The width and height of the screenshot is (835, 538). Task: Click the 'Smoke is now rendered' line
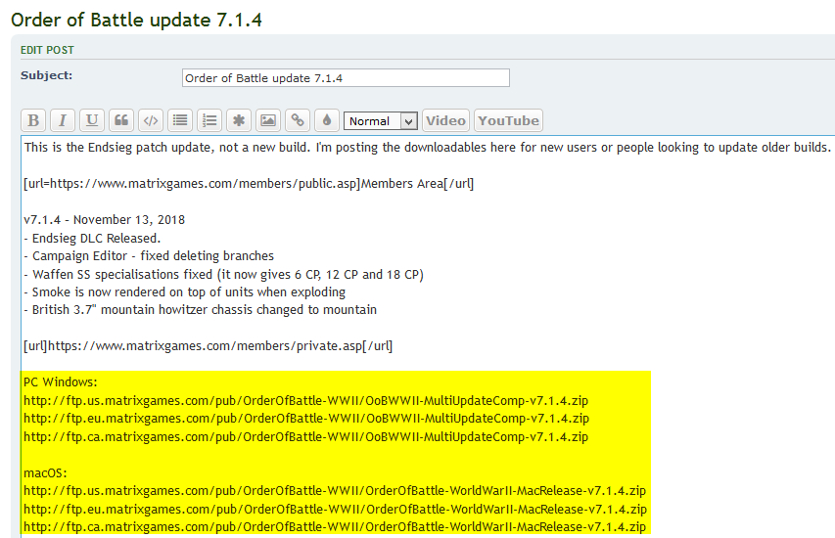[184, 292]
